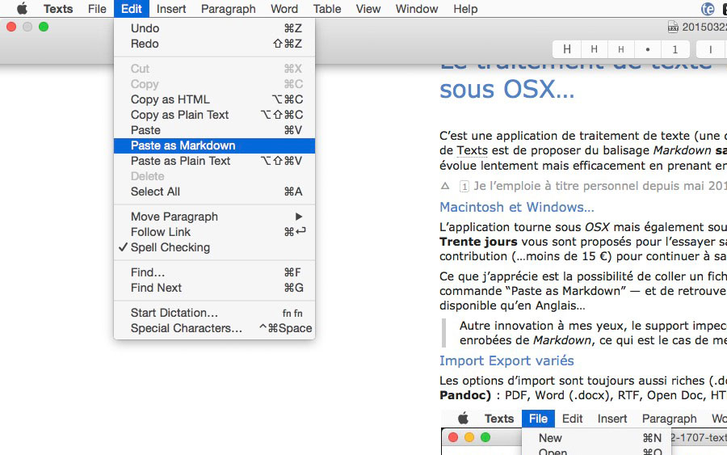Insert bulleted list with dot icon
Image resolution: width=727 pixels, height=455 pixels.
point(648,49)
